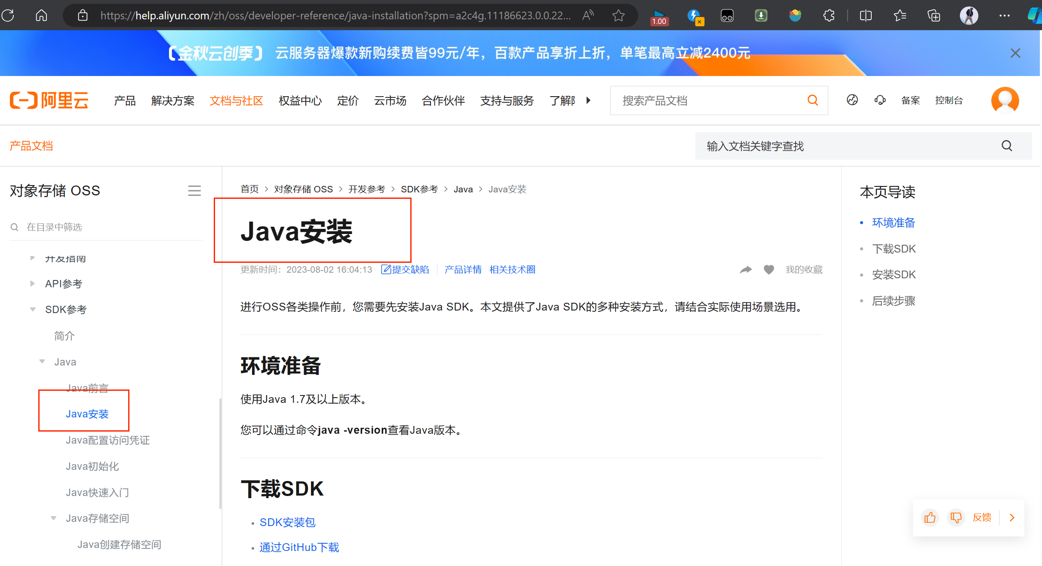Open the green download extension icon
The width and height of the screenshot is (1042, 566).
[761, 16]
